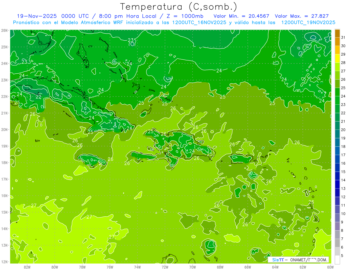351x271 pixels.
Task: Click the 68W longitude axis label
Action: tap(220, 267)
